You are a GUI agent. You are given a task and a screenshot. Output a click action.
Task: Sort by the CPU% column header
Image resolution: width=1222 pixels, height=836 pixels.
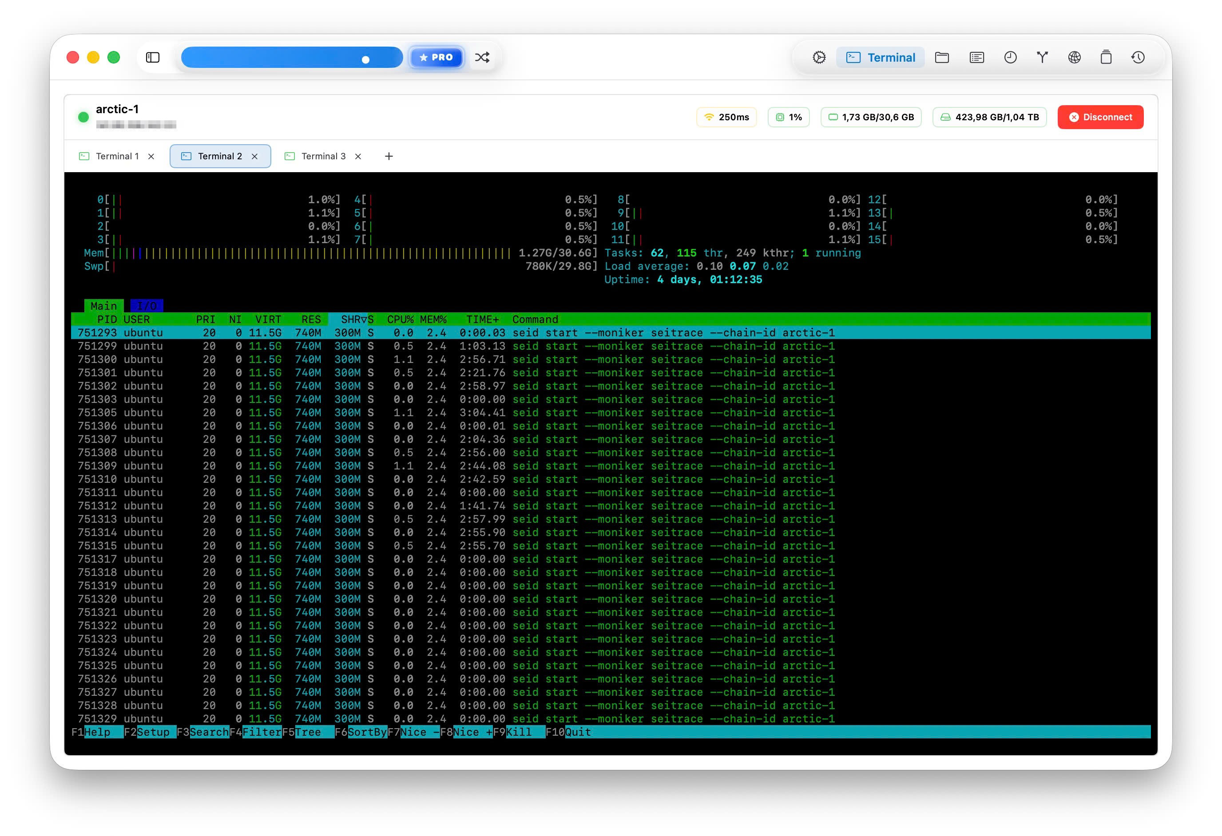(400, 319)
